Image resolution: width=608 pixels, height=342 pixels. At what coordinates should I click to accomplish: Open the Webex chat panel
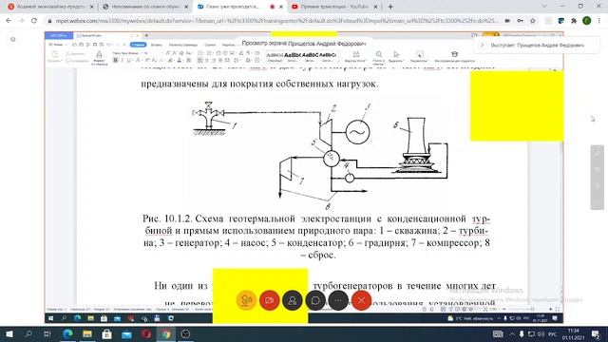(315, 300)
